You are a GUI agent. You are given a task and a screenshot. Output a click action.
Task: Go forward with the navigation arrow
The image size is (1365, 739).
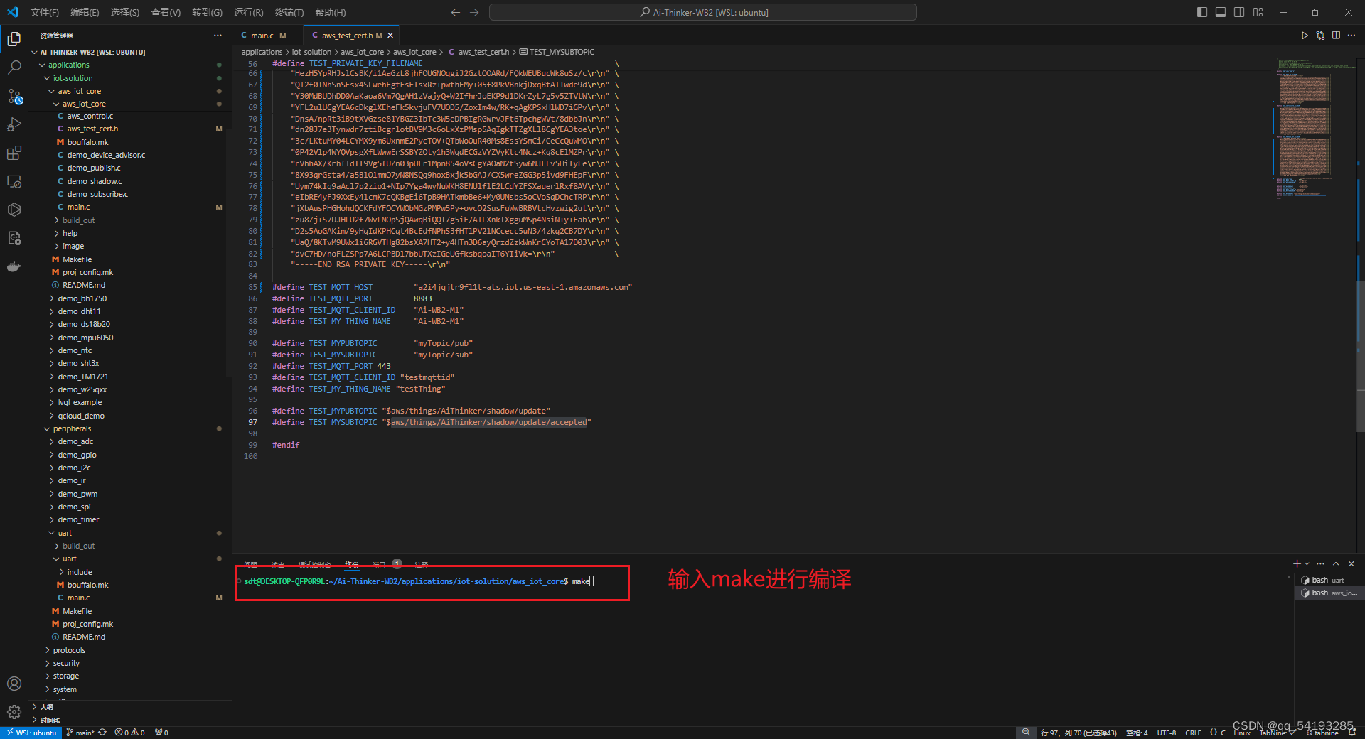(x=474, y=12)
